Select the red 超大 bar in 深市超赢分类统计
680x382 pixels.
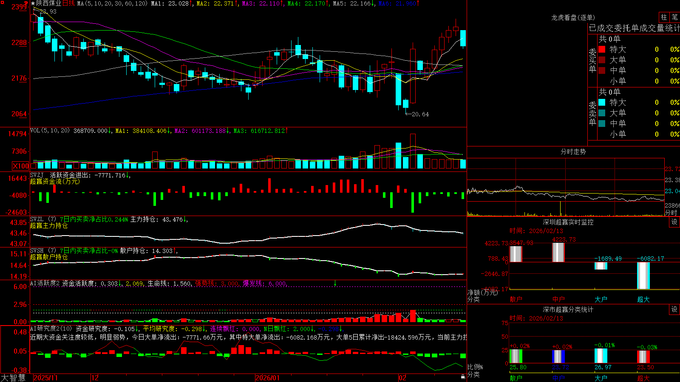(643, 357)
